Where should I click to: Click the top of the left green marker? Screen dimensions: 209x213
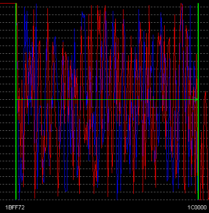[x=16, y=4]
